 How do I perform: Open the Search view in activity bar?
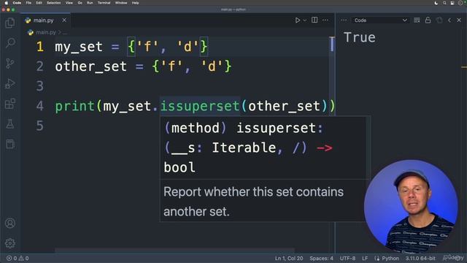[10, 42]
